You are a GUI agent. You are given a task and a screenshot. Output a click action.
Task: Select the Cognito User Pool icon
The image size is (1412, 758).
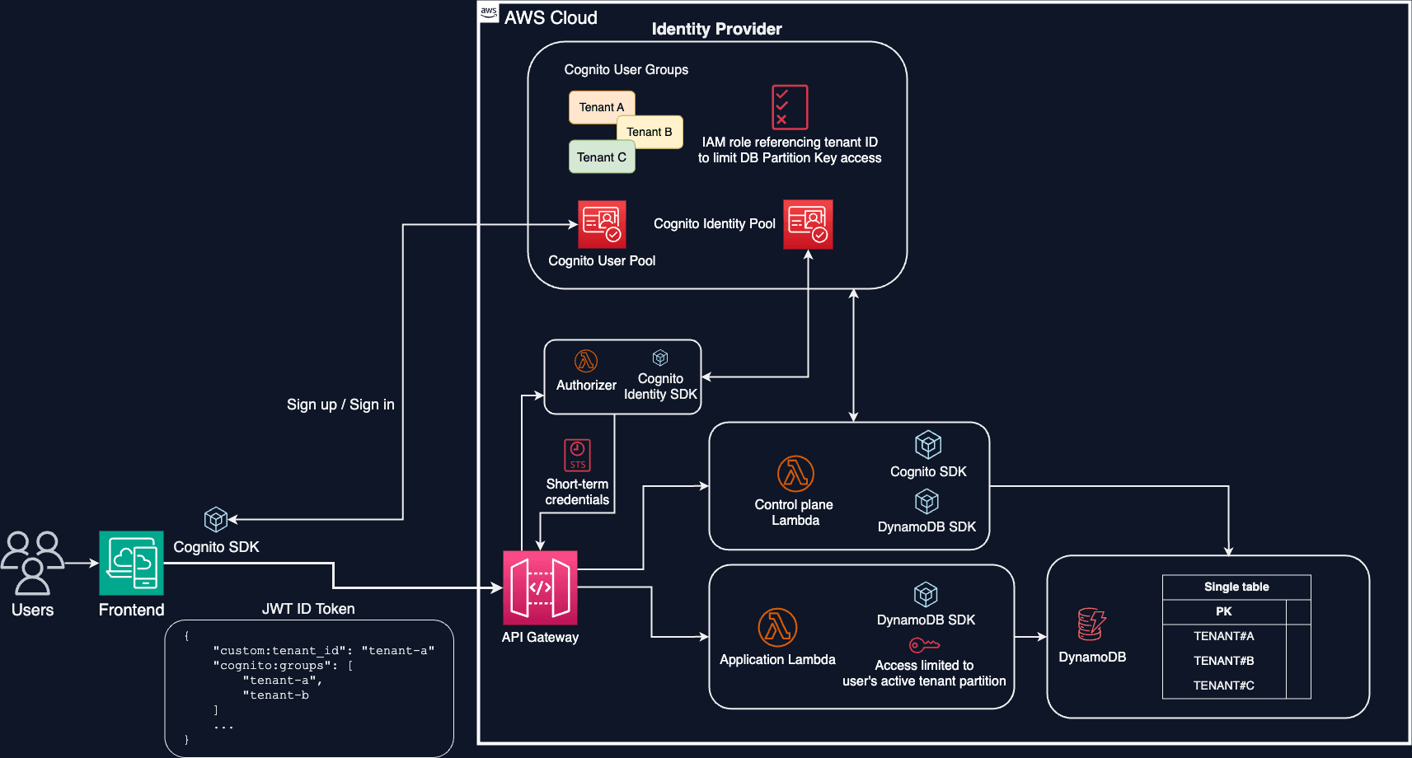pyautogui.click(x=602, y=224)
